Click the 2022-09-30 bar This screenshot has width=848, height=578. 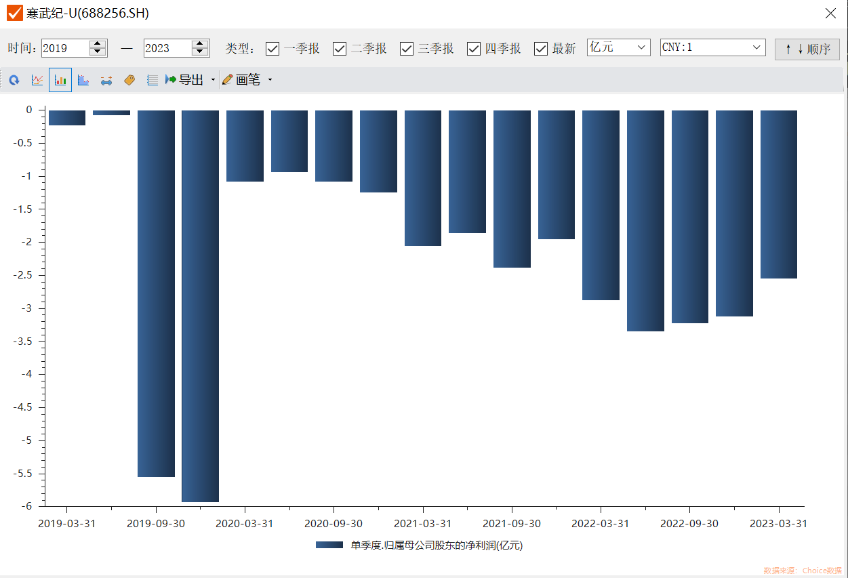point(690,216)
